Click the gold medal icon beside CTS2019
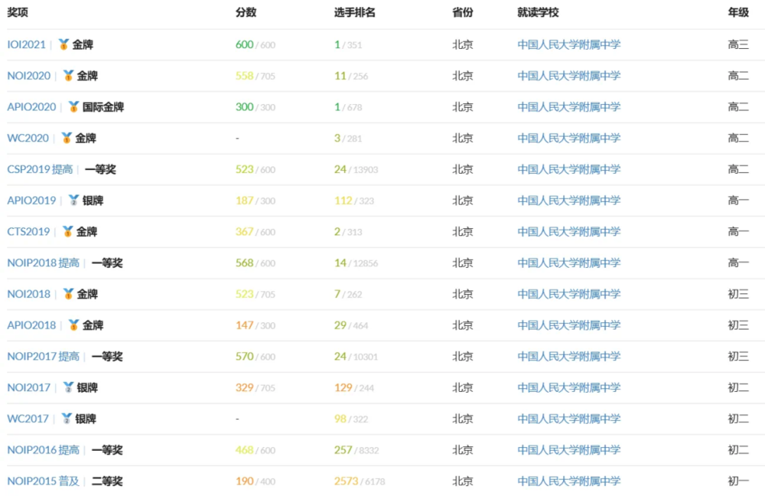This screenshot has width=765, height=496. (x=67, y=232)
